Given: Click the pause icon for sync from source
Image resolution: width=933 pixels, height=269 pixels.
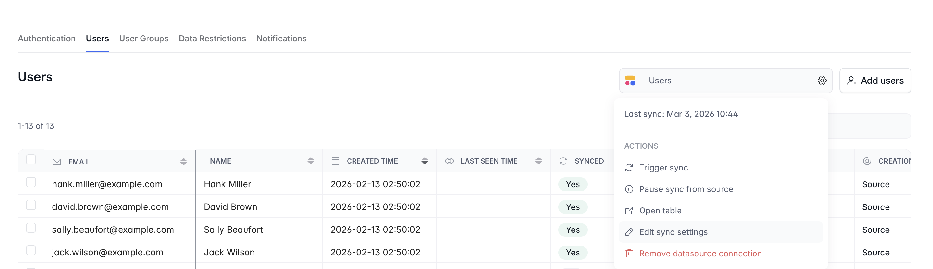Looking at the screenshot, I should [x=629, y=189].
